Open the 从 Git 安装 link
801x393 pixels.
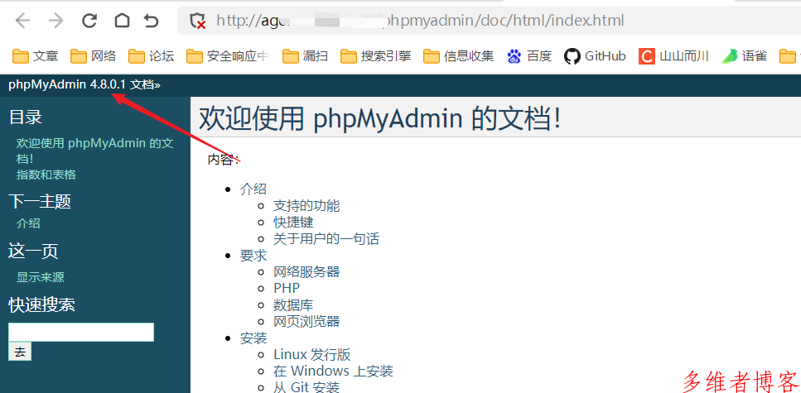click(306, 387)
